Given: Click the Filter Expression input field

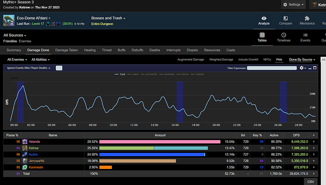Looking at the screenshot, I should (272, 68).
